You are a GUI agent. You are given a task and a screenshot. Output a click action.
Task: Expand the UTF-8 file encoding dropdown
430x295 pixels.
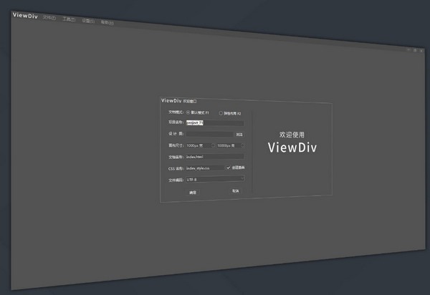tap(215, 180)
